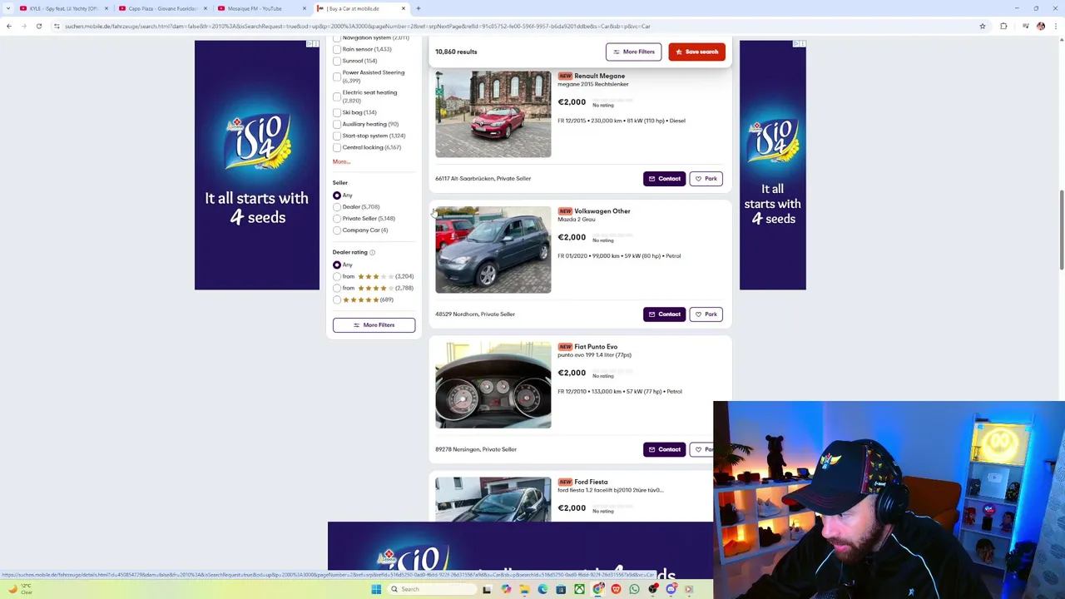Open WhatsApp from taskbar
The image size is (1065, 599).
coord(634,590)
